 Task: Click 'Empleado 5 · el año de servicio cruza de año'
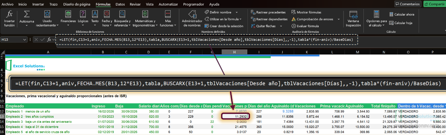[x=48, y=132]
